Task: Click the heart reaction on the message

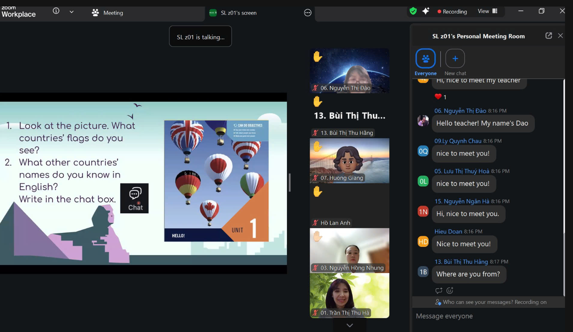Action: pos(440,97)
